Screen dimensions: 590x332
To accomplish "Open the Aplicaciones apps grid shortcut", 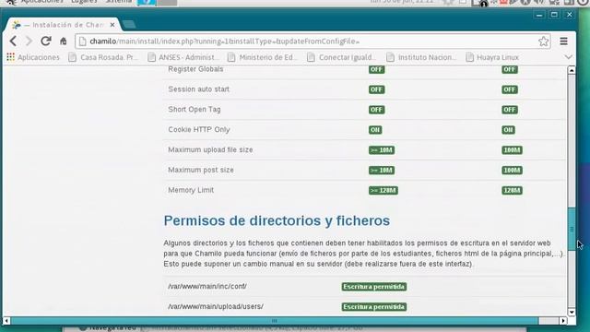I will (33, 57).
